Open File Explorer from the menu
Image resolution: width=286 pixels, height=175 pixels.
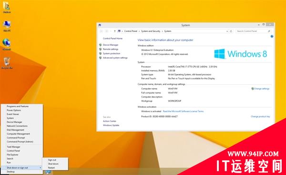click(x=12, y=155)
